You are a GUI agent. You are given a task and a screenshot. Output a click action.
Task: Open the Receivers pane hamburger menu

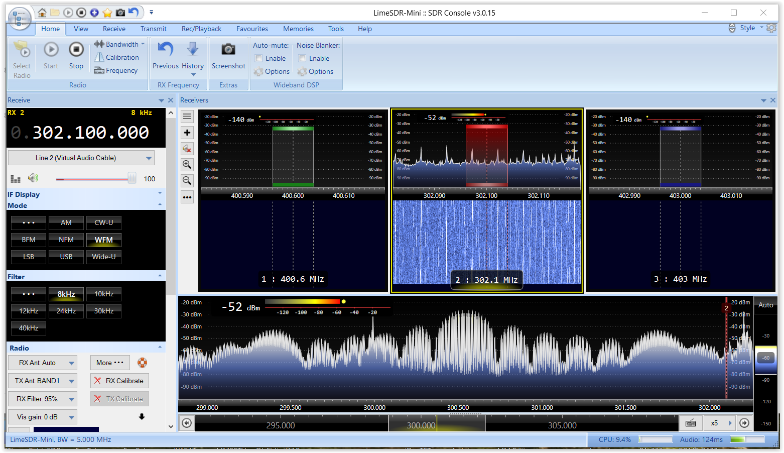point(187,117)
